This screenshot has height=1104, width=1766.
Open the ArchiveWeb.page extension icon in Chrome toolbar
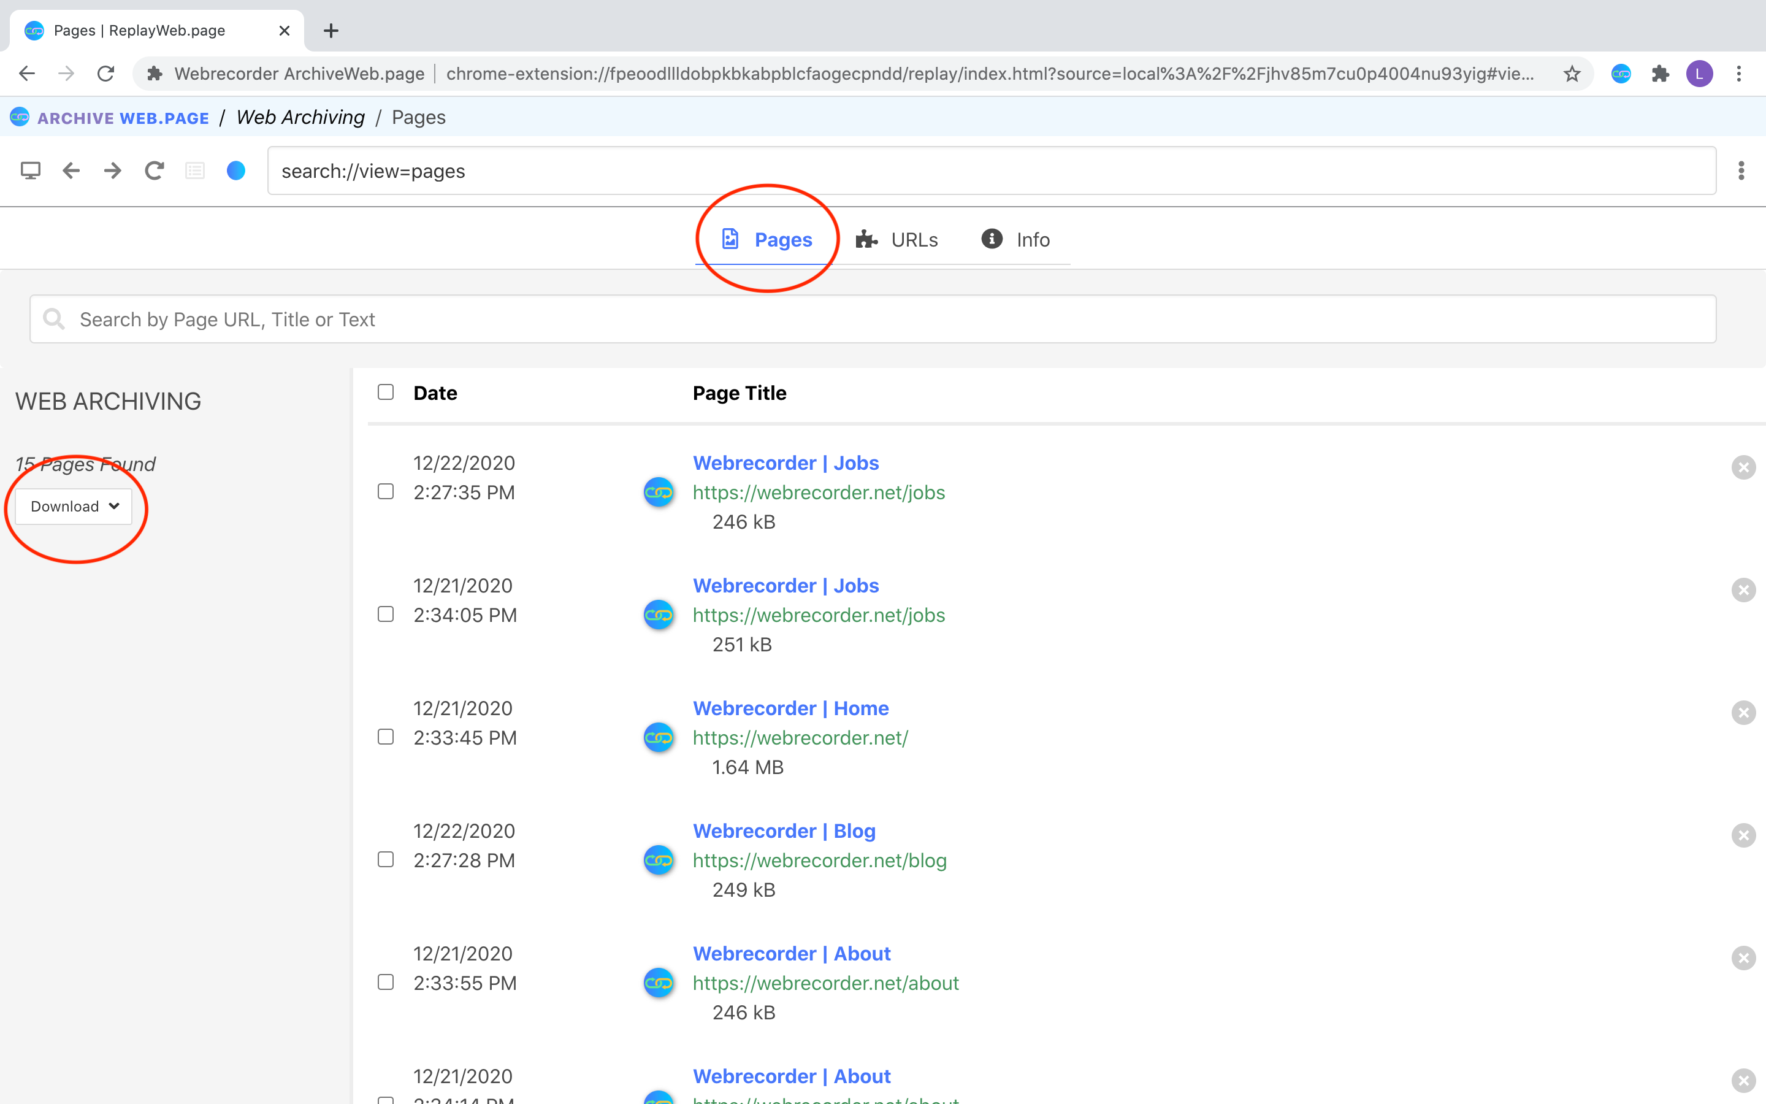pos(1621,74)
